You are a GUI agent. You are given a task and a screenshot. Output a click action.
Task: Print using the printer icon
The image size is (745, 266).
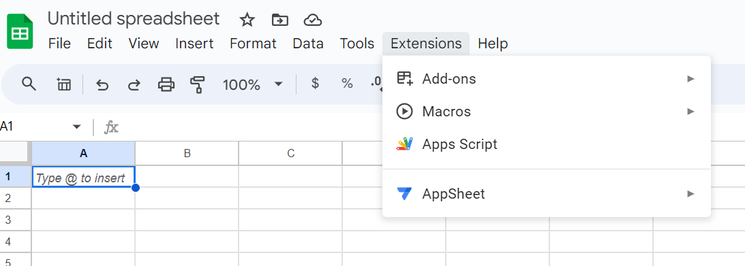166,84
